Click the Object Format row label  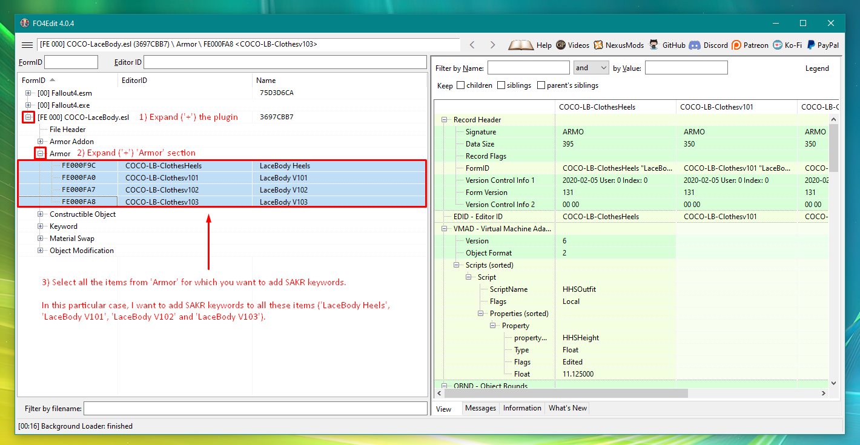pyautogui.click(x=488, y=253)
